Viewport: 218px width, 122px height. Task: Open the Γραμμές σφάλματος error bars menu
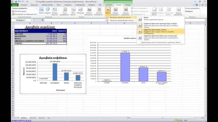[178, 11]
